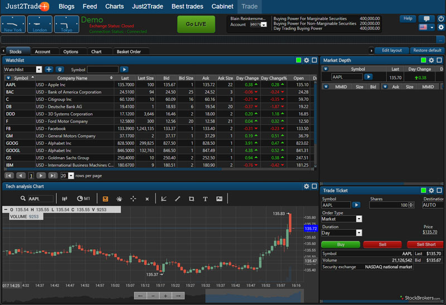The height and width of the screenshot is (305, 446).
Task: Maximize the Watchlist panel
Action: pyautogui.click(x=314, y=60)
